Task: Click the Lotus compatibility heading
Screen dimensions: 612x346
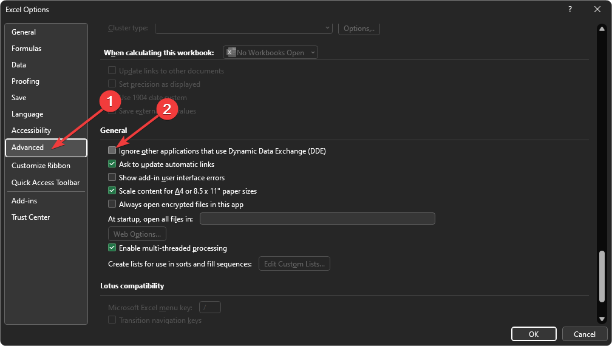Action: tap(132, 286)
